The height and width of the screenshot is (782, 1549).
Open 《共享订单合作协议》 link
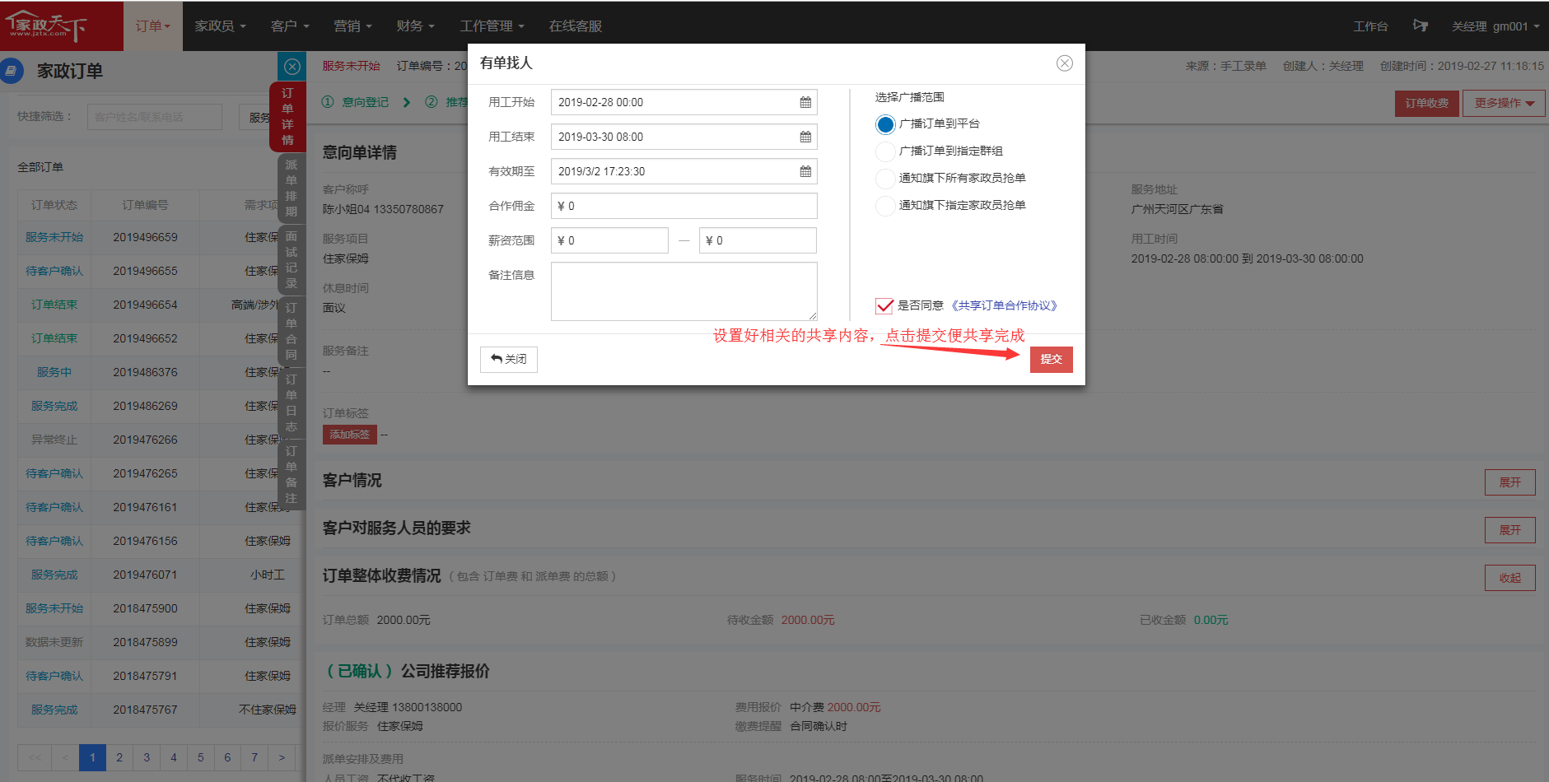click(x=1003, y=306)
